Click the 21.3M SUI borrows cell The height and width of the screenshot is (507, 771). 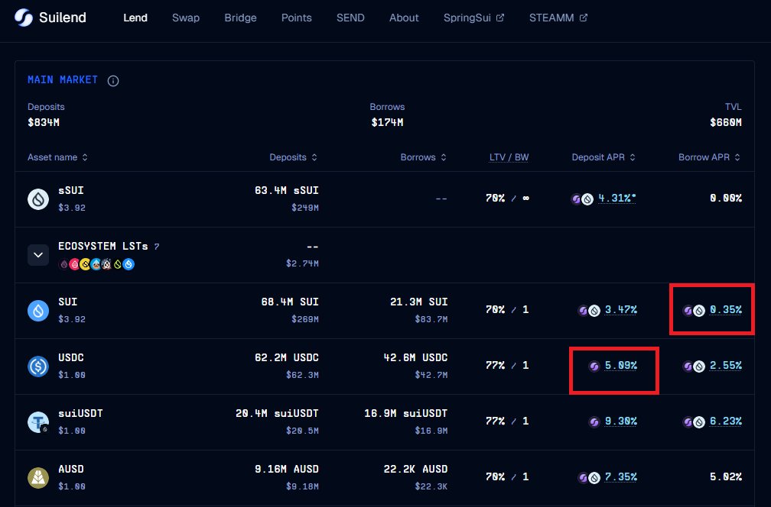coord(419,302)
